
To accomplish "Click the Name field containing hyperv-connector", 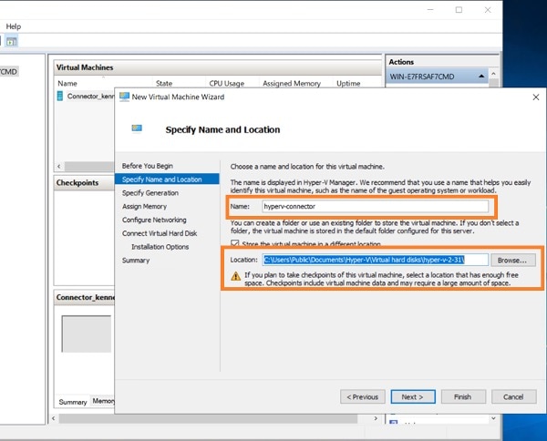I will pos(375,207).
